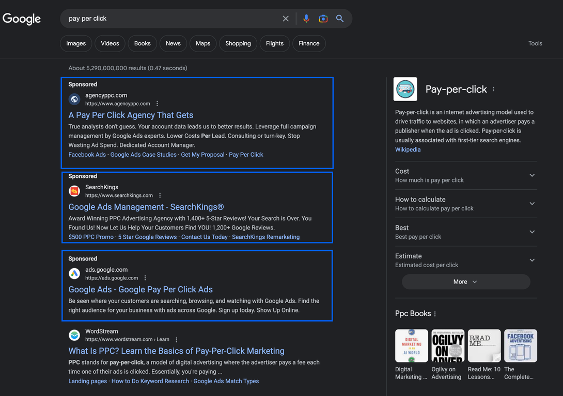The image size is (563, 396).
Task: Open the three-dot menu beside Pay-per-click title
Action: click(494, 89)
